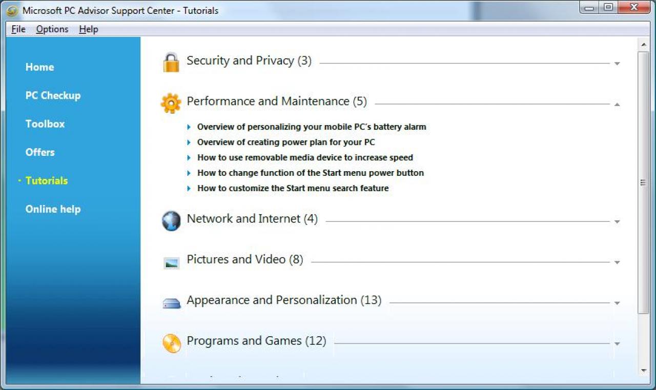Maximize the PC Advisor window
Image resolution: width=656 pixels, height=390 pixels.
coord(608,8)
